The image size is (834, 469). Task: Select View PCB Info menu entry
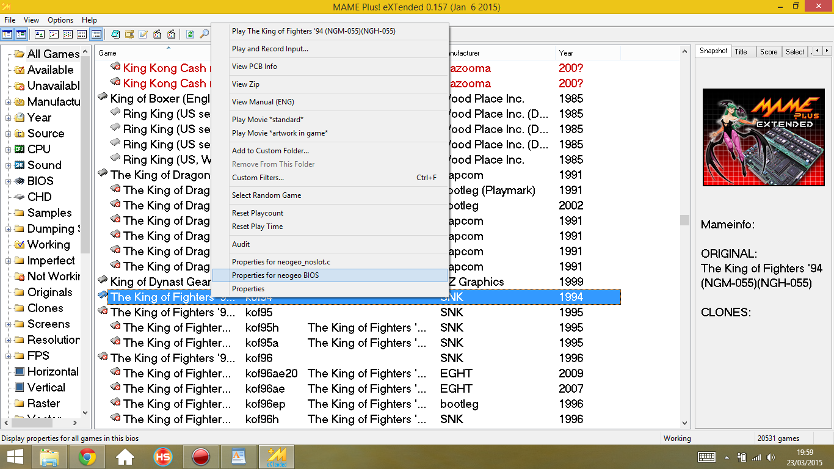[x=330, y=67]
